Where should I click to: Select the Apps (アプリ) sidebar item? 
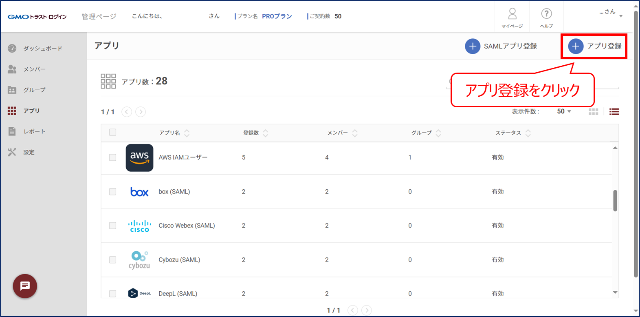click(x=24, y=111)
